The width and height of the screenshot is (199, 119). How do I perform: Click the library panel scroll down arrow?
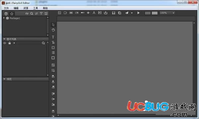[x=47, y=35]
